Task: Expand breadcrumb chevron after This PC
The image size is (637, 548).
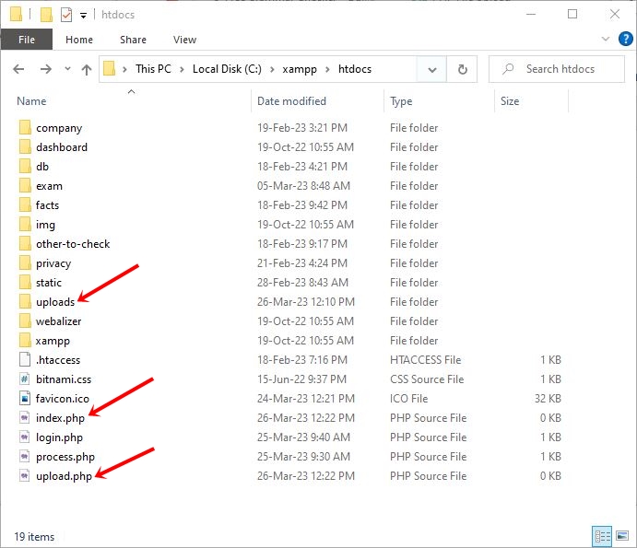Action: click(x=182, y=69)
